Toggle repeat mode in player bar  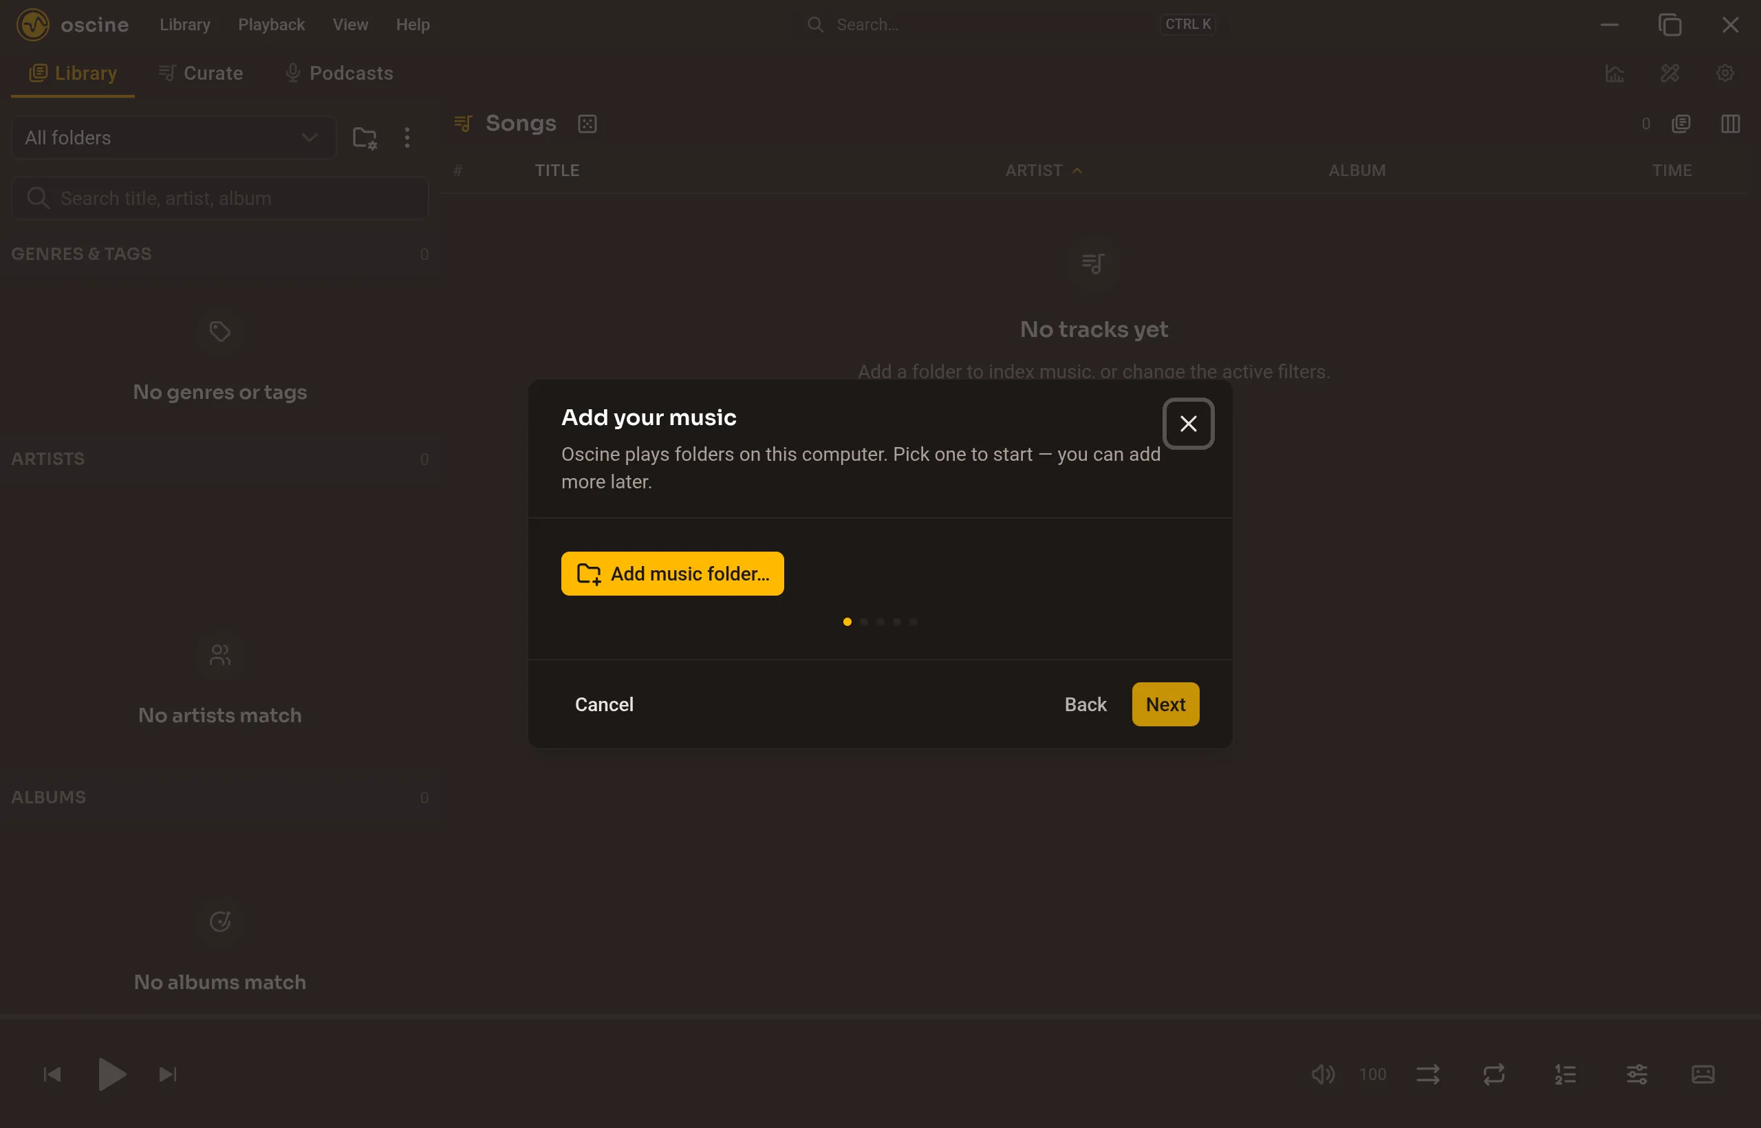pos(1493,1074)
